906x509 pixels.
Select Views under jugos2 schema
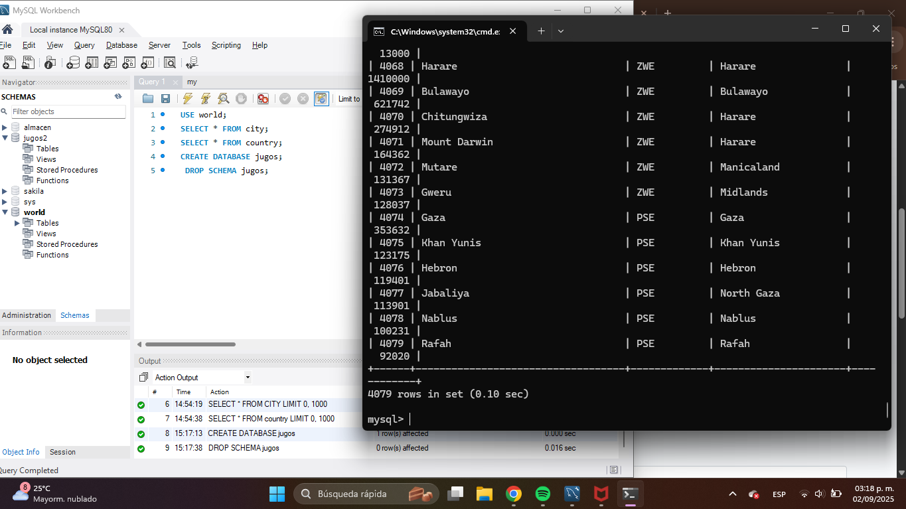(46, 159)
